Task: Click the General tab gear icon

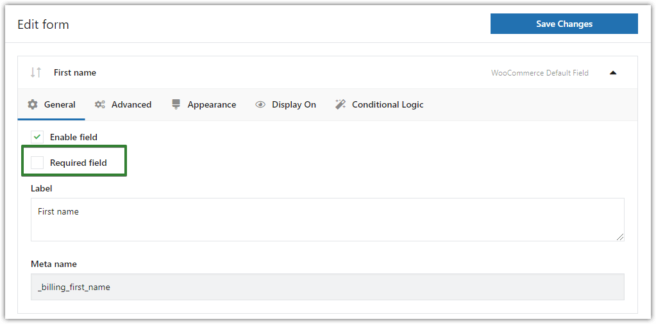Action: point(33,104)
